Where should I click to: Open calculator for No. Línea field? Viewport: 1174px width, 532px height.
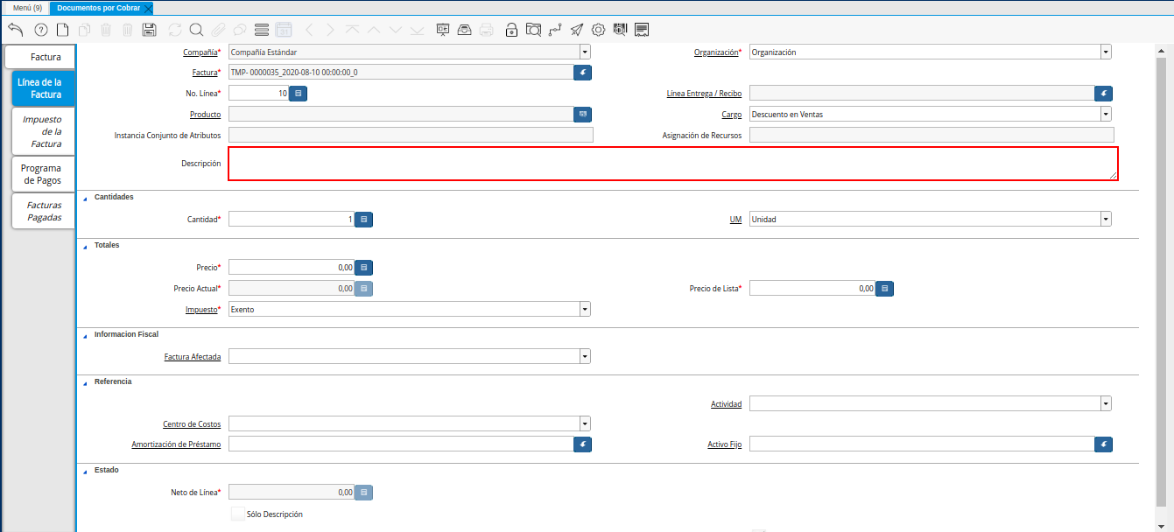click(298, 92)
